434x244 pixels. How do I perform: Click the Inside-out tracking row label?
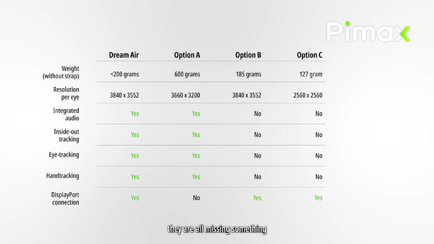tap(66, 136)
